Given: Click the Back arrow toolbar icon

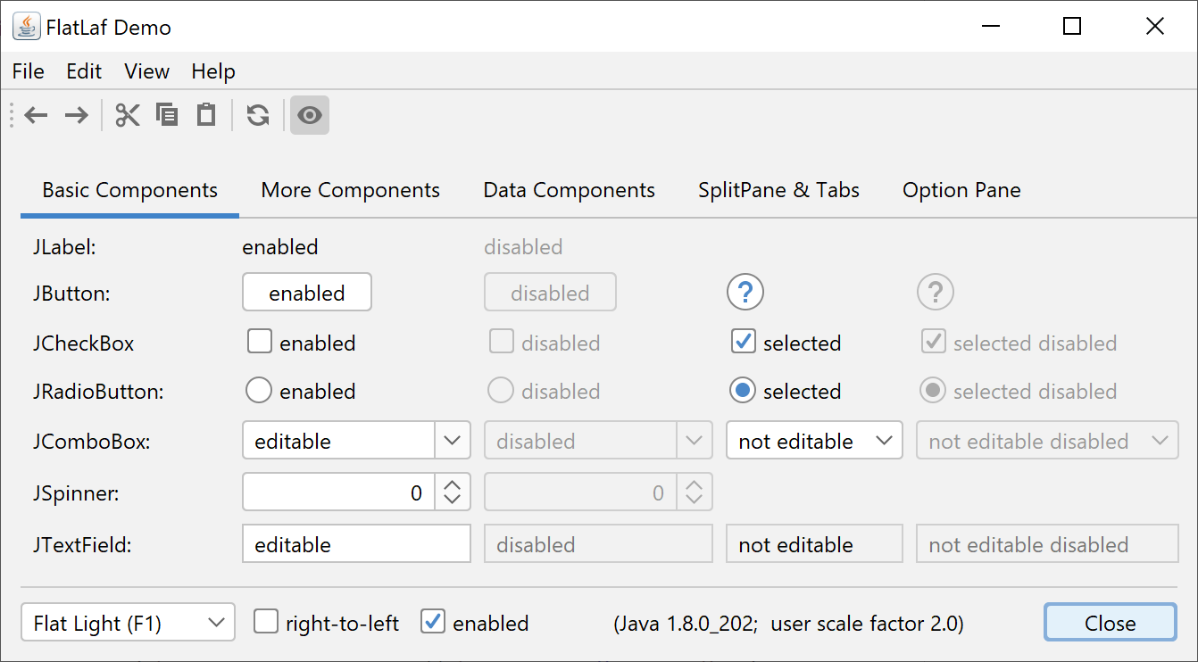Looking at the screenshot, I should 36,115.
